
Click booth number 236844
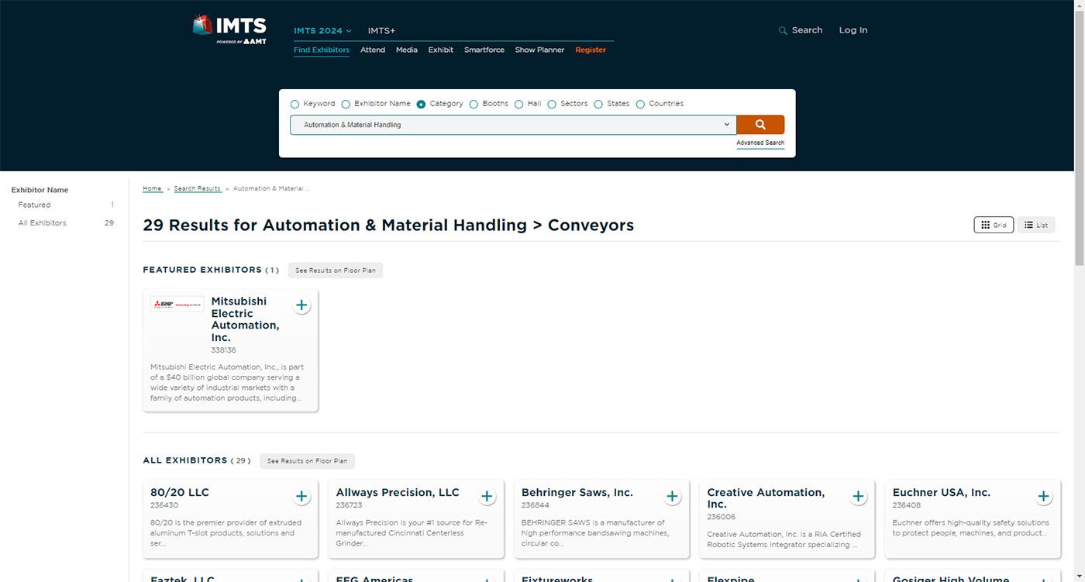[x=536, y=505]
